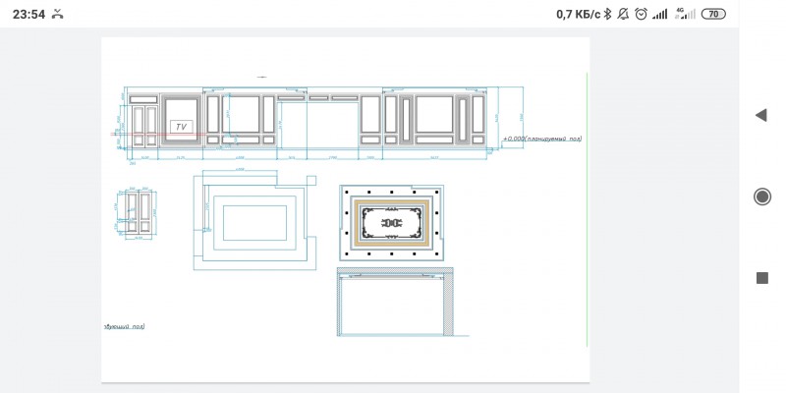Tap the Android recent apps square button

762,278
